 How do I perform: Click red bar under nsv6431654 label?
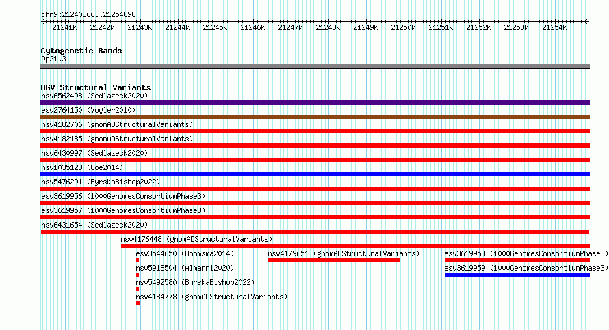(x=315, y=232)
